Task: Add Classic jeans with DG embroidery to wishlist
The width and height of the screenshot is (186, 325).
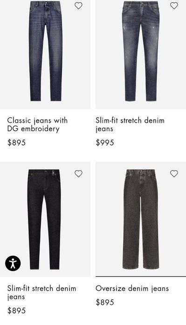Action: coord(78,6)
